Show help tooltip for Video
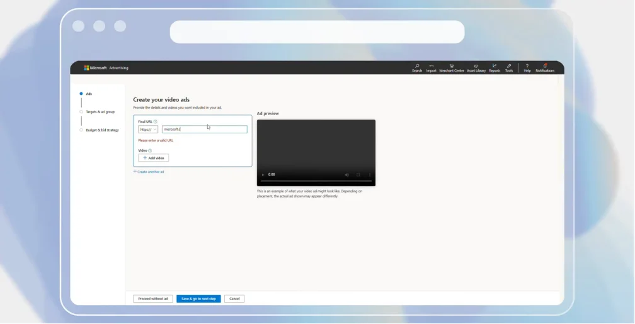 pyautogui.click(x=150, y=150)
